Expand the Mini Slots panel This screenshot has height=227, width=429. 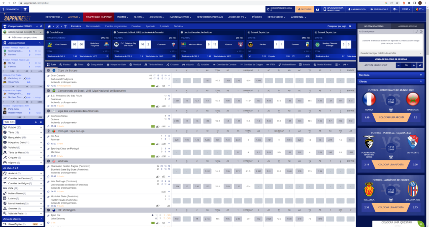(421, 75)
